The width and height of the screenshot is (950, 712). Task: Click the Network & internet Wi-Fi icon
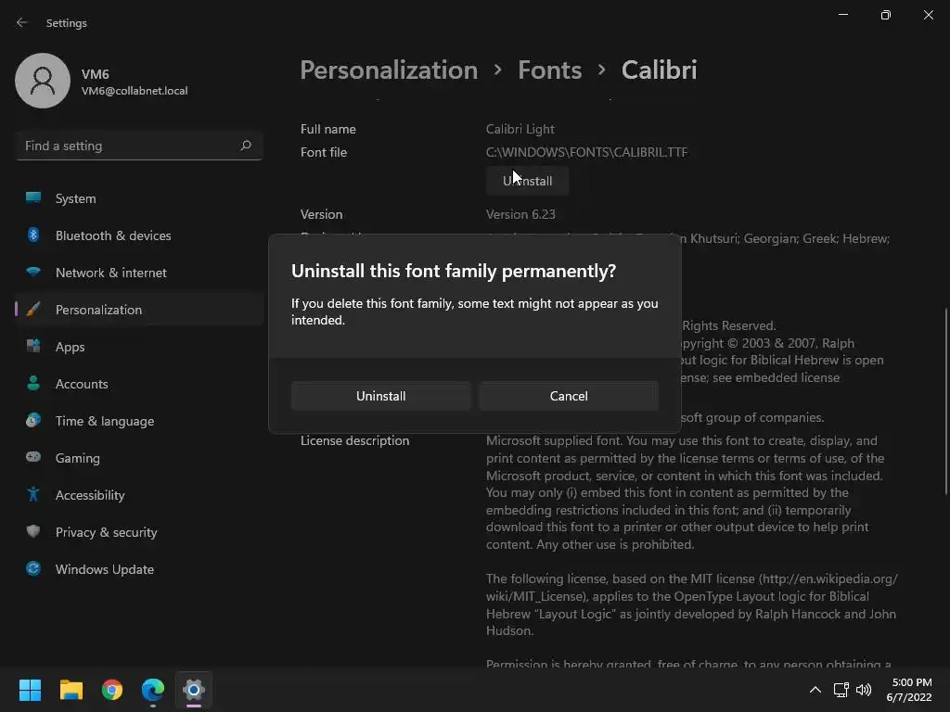point(33,273)
